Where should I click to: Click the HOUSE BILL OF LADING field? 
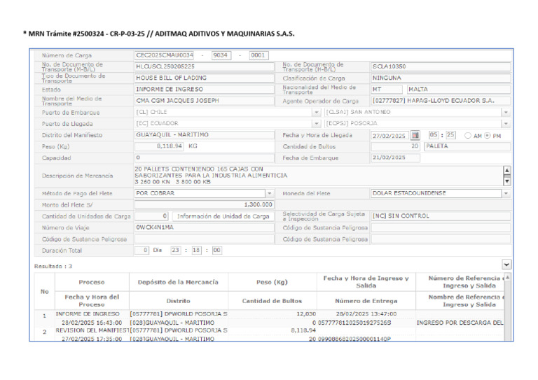click(204, 78)
